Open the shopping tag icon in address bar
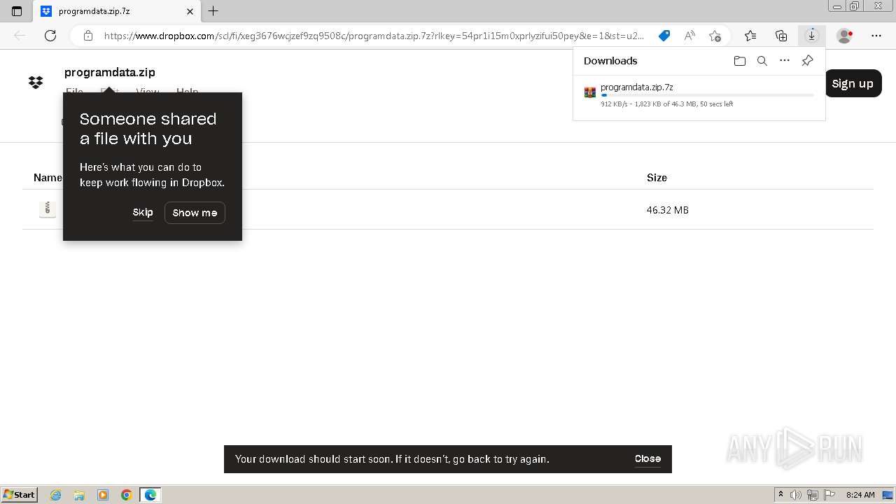This screenshot has width=896, height=504. coord(664,36)
